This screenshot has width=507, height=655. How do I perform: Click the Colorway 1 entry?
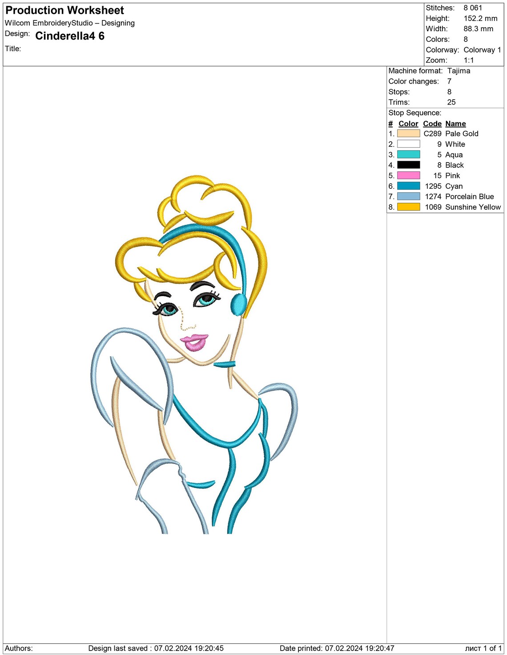483,50
